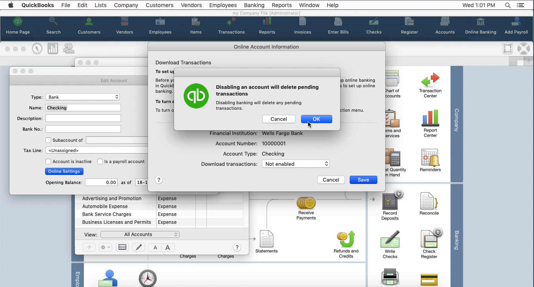The height and width of the screenshot is (287, 534).
Task: Open Checks icon in toolbar
Action: pos(374,26)
